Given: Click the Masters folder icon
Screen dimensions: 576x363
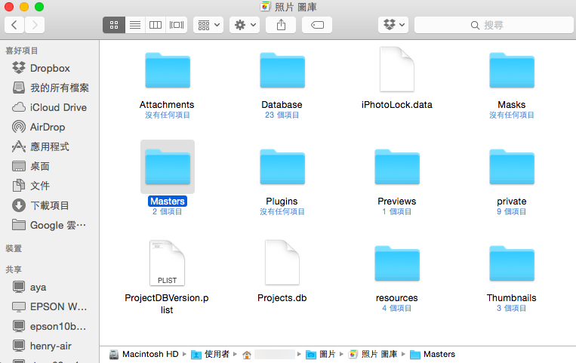Looking at the screenshot, I should tap(168, 167).
